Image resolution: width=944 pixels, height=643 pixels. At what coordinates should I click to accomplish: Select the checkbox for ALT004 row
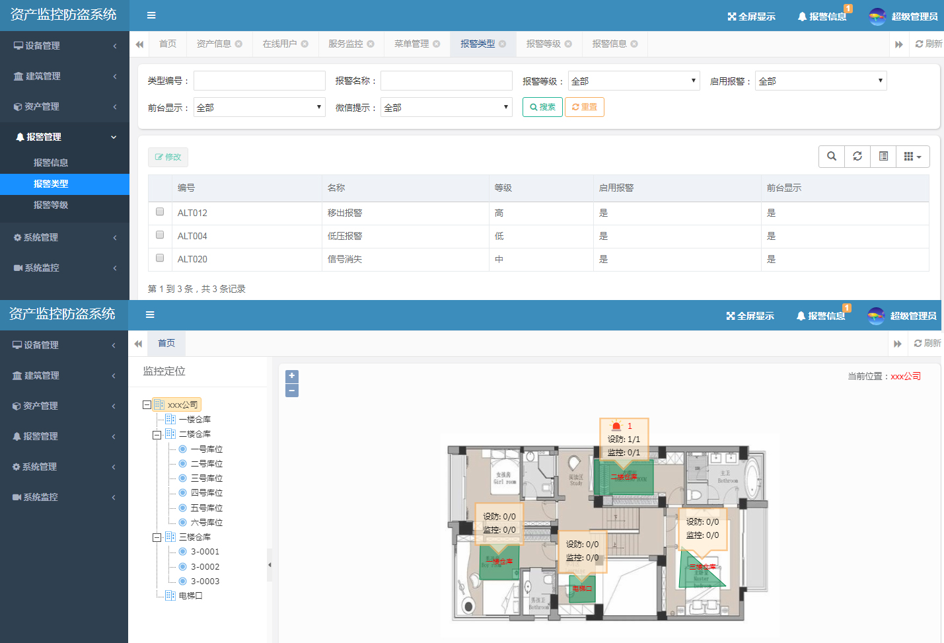160,235
